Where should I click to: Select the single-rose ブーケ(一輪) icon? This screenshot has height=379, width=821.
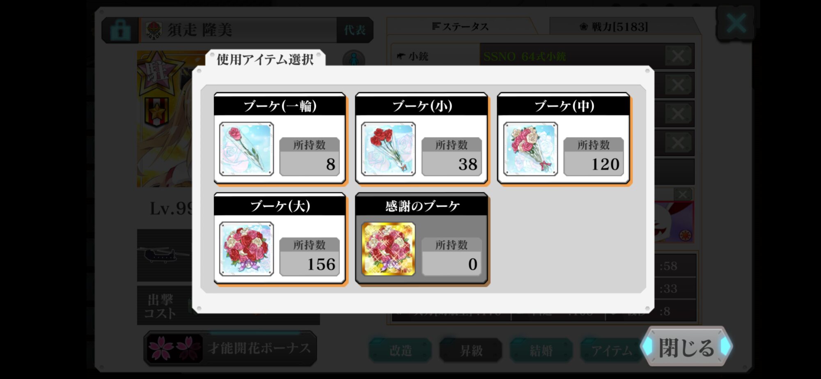tap(246, 149)
